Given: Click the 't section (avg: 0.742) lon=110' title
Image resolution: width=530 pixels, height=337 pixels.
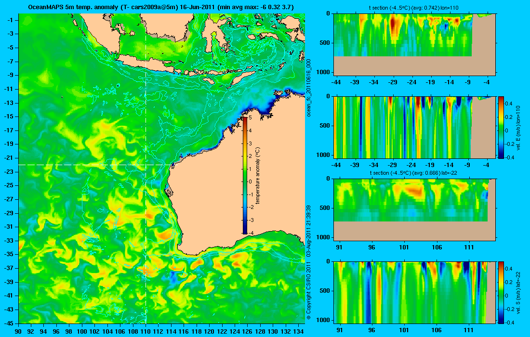Looking at the screenshot, I should click(x=414, y=8).
